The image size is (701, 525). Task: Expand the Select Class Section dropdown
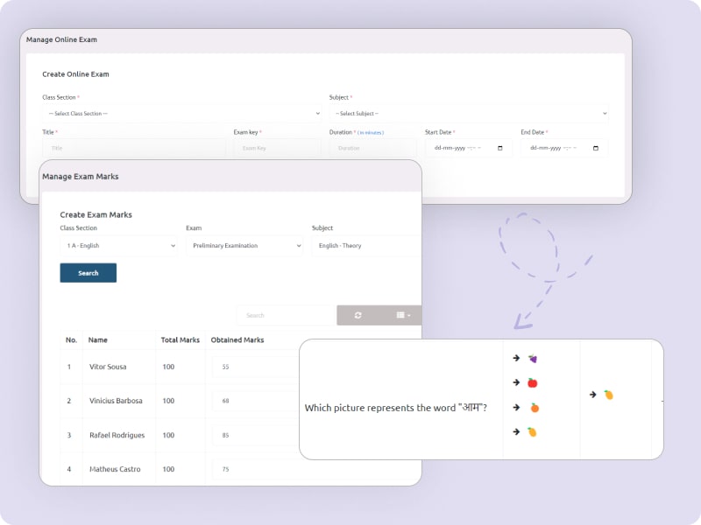[181, 114]
